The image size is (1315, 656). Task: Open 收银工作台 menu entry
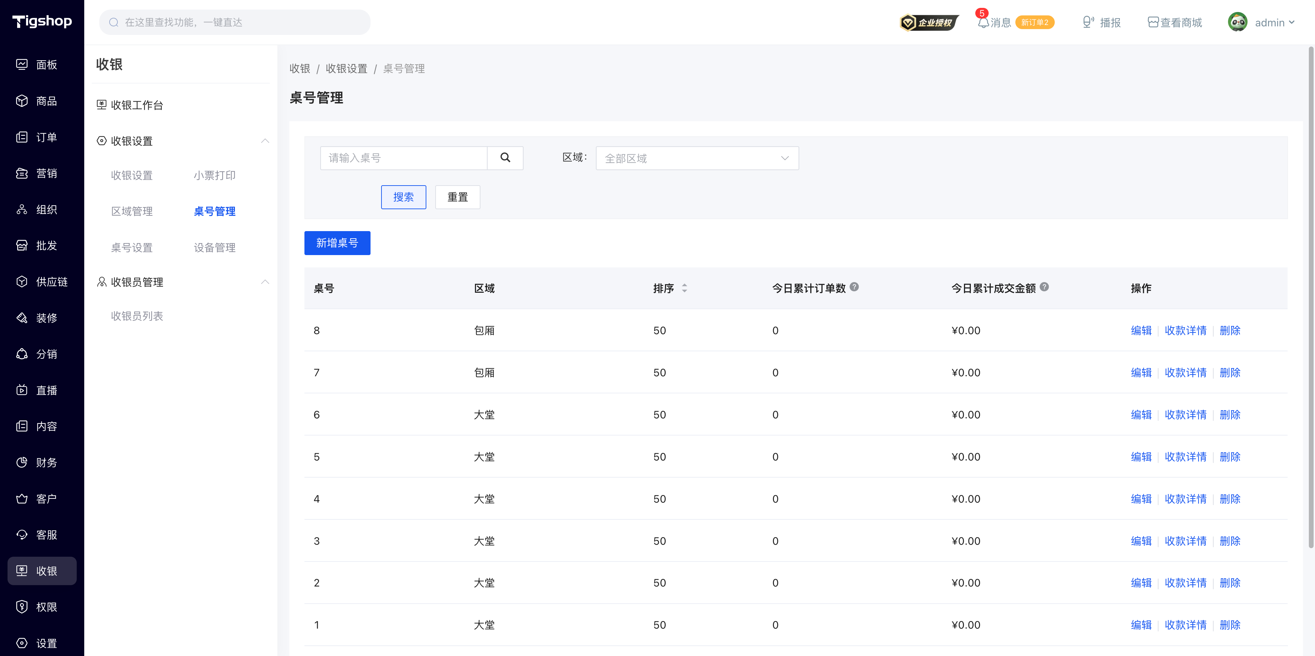(137, 105)
